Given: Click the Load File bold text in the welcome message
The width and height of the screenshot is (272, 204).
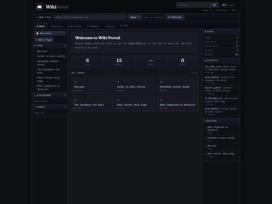Looking at the screenshot, I should click(x=135, y=43).
